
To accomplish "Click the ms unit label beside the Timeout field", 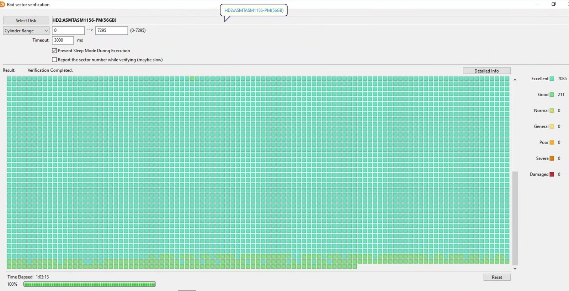I will (80, 41).
